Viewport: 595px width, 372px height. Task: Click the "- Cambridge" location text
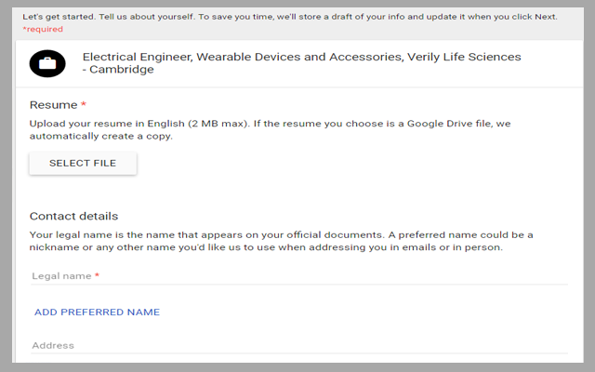118,70
